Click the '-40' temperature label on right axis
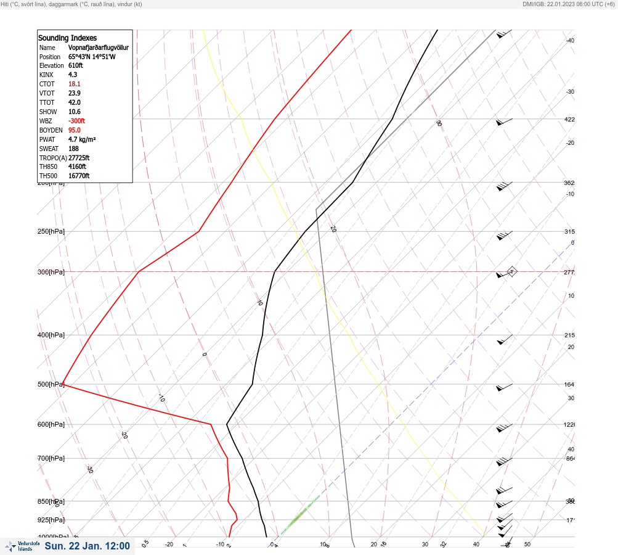The width and height of the screenshot is (618, 555). tap(570, 41)
